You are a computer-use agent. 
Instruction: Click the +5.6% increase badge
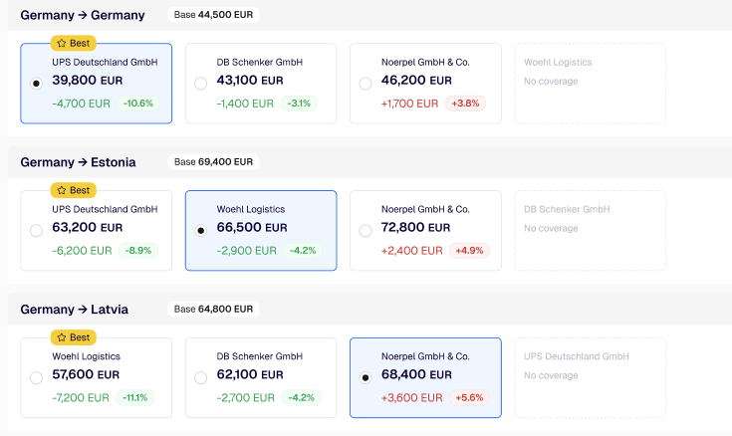point(469,397)
